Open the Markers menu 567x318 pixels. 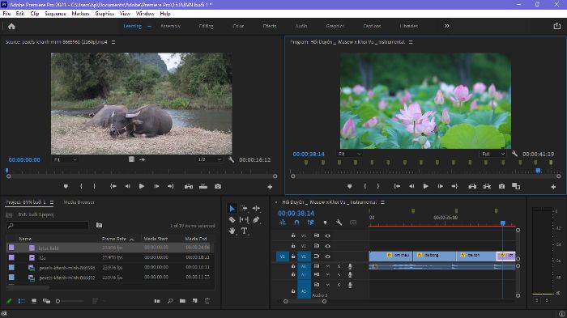pyautogui.click(x=80, y=14)
